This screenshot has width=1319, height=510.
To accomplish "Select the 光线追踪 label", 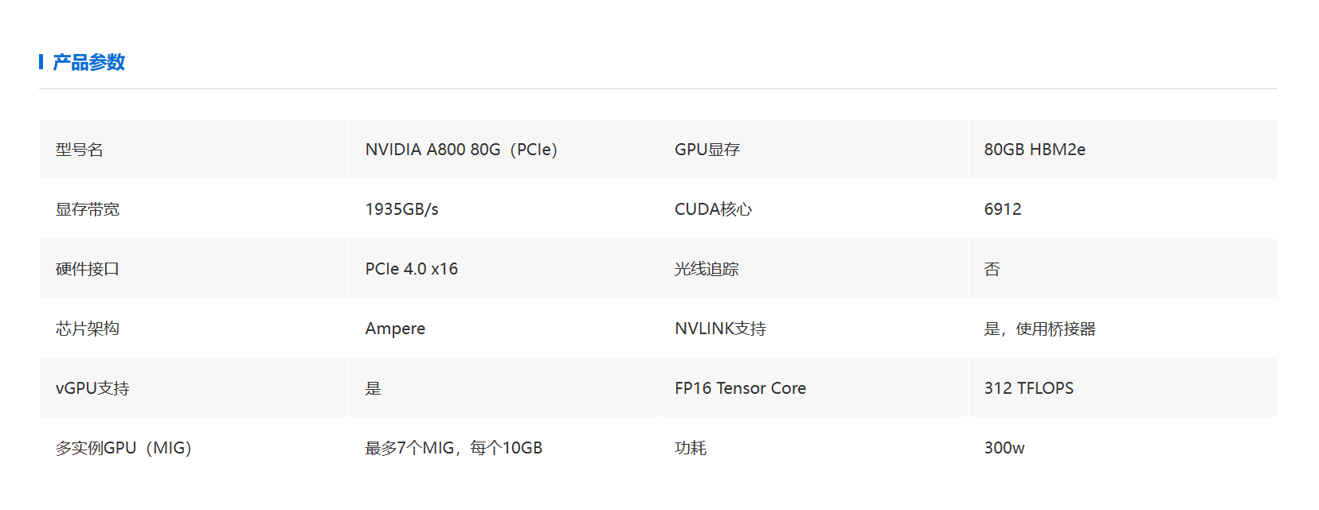I will click(706, 269).
